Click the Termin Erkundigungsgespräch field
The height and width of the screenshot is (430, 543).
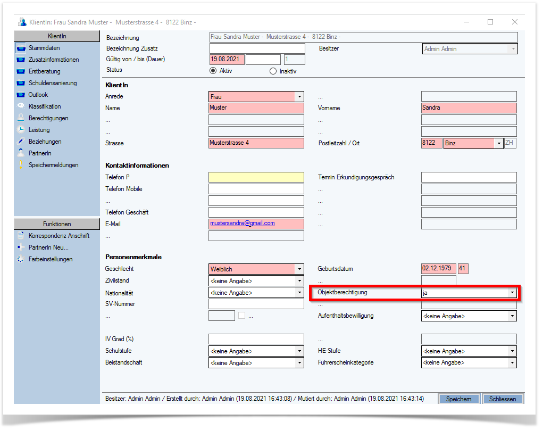tap(469, 177)
